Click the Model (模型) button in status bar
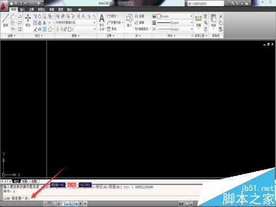The image size is (276, 207). click(181, 204)
